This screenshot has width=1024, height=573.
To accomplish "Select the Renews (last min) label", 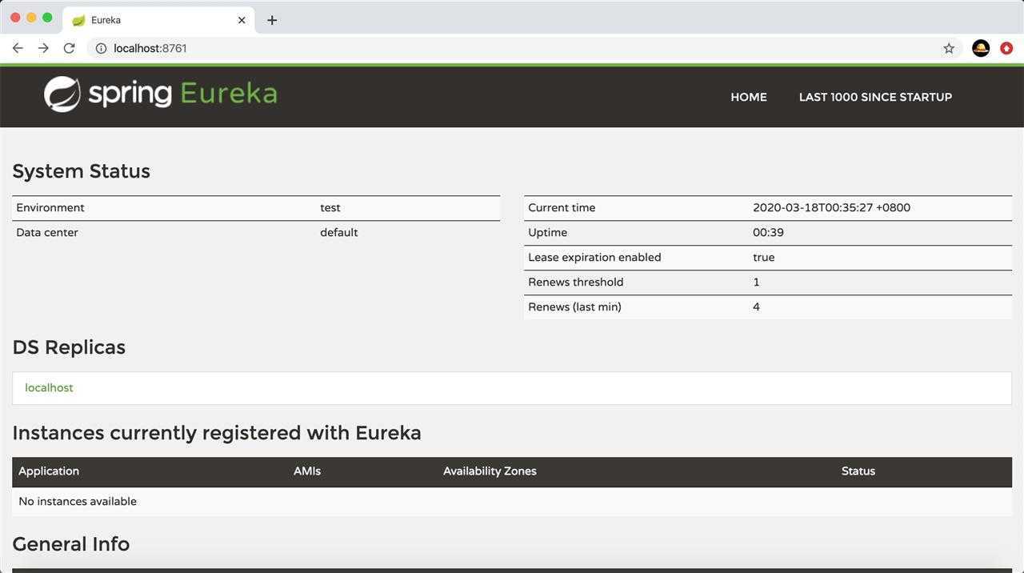I will pos(574,307).
